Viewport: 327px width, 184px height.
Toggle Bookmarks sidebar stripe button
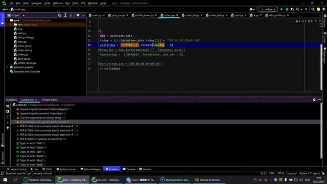tap(2, 140)
